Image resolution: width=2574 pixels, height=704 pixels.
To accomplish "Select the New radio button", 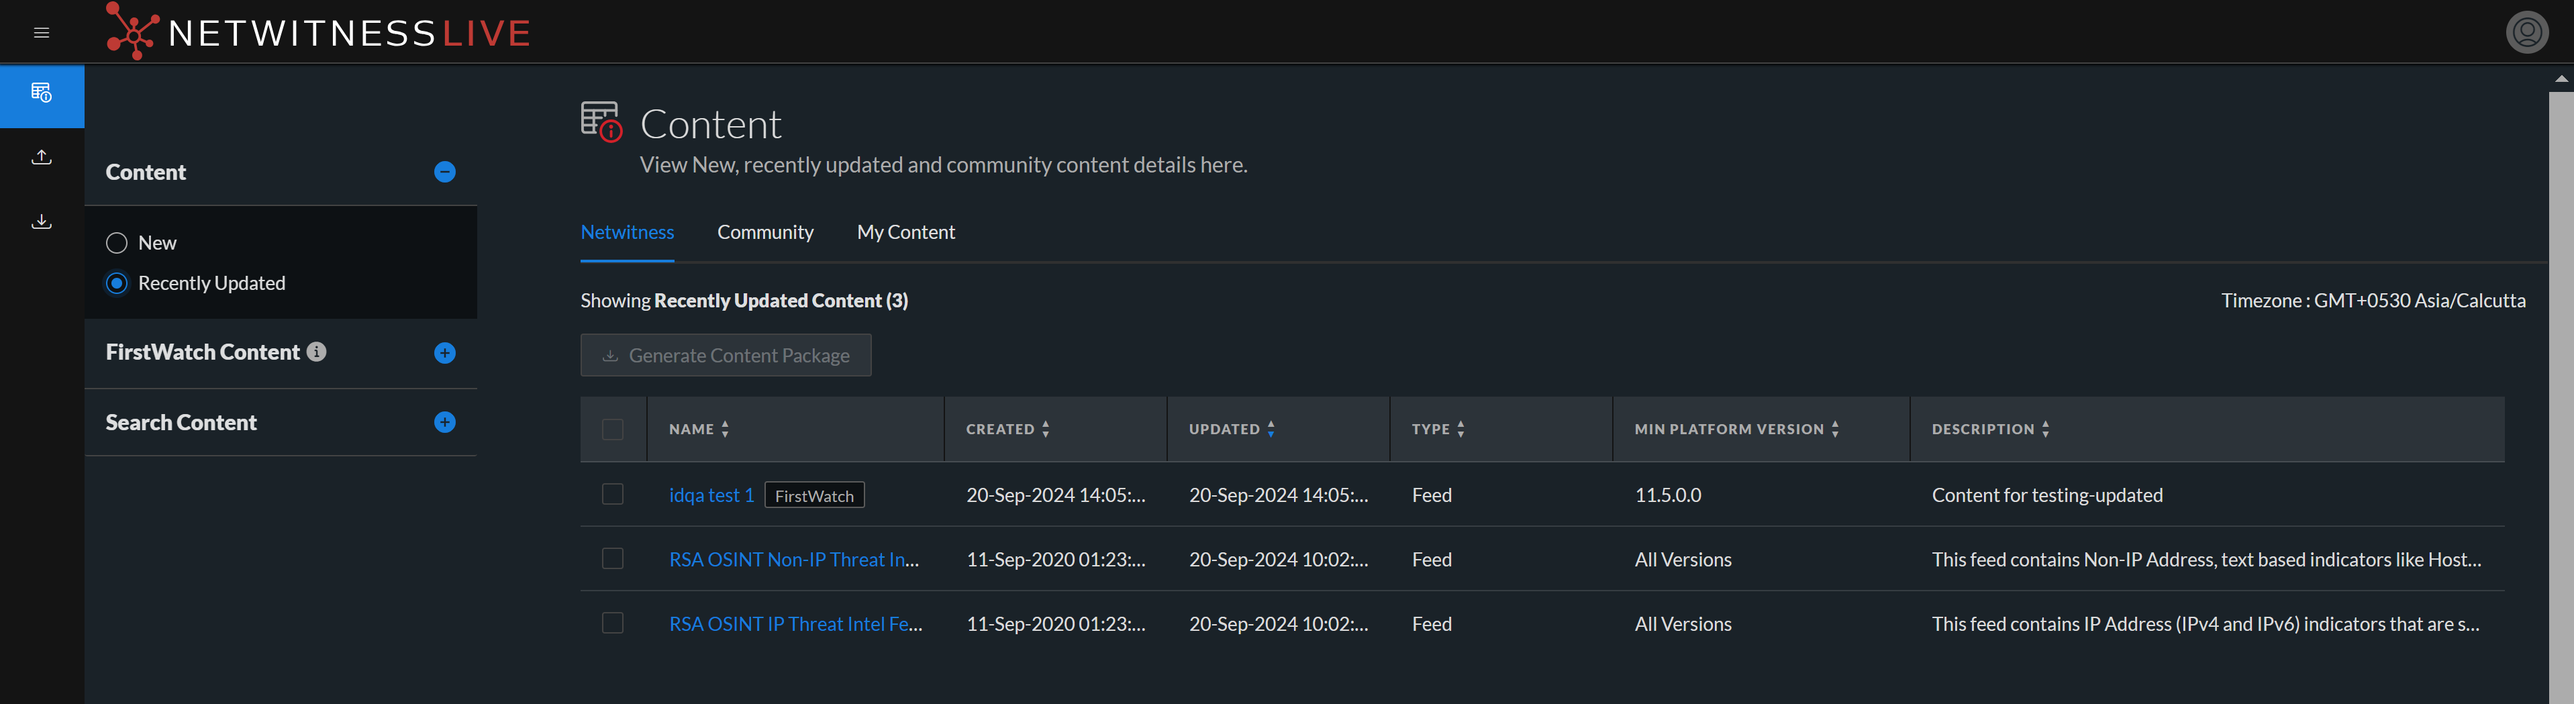I will click(117, 244).
